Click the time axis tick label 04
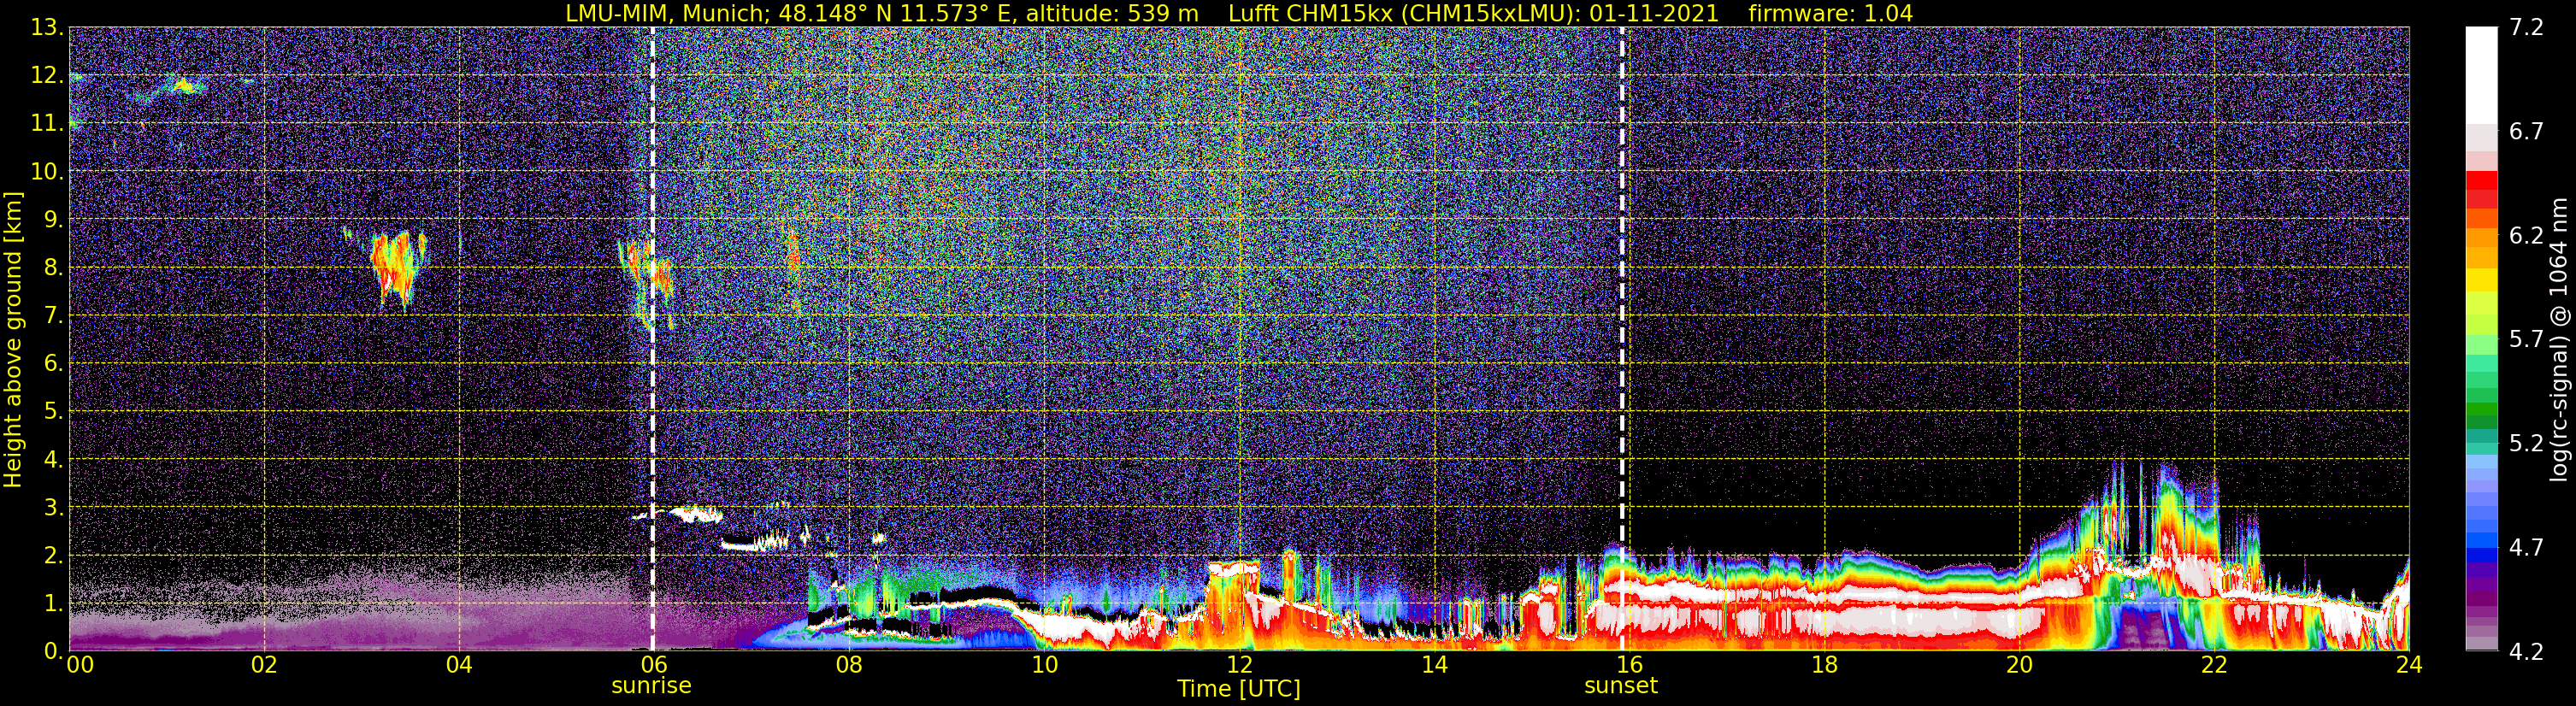2576x706 pixels. pos(459,666)
